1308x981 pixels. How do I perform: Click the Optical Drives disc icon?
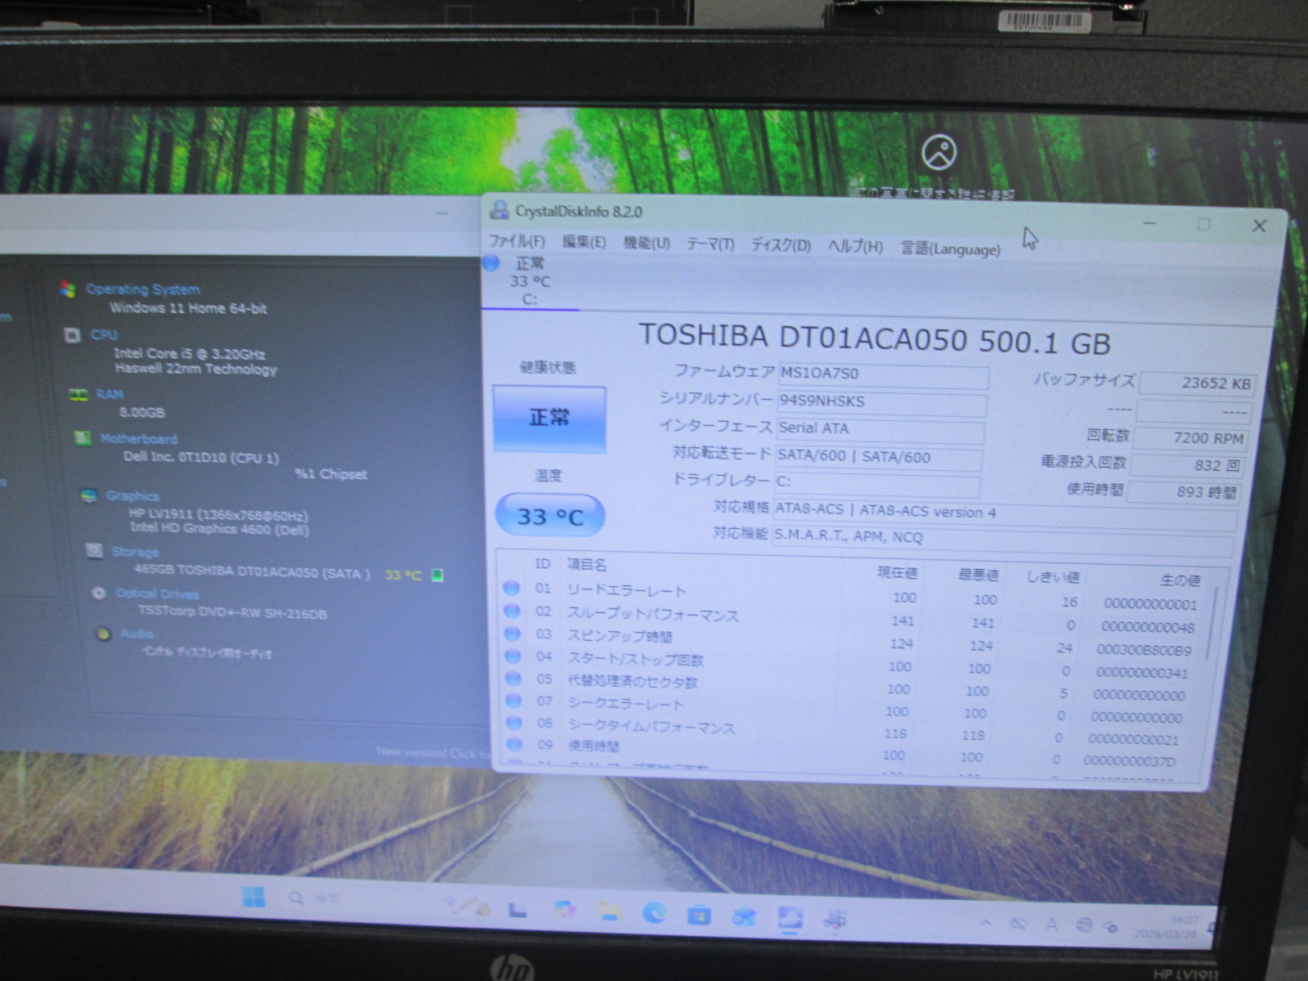coord(99,594)
